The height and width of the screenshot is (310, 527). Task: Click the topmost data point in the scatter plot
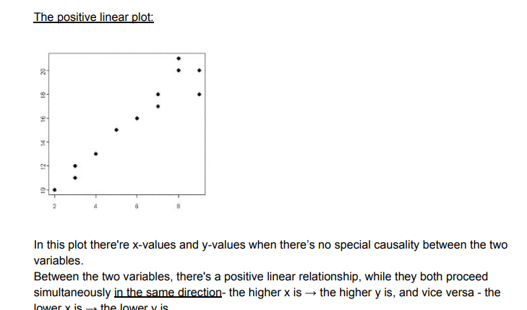179,58
